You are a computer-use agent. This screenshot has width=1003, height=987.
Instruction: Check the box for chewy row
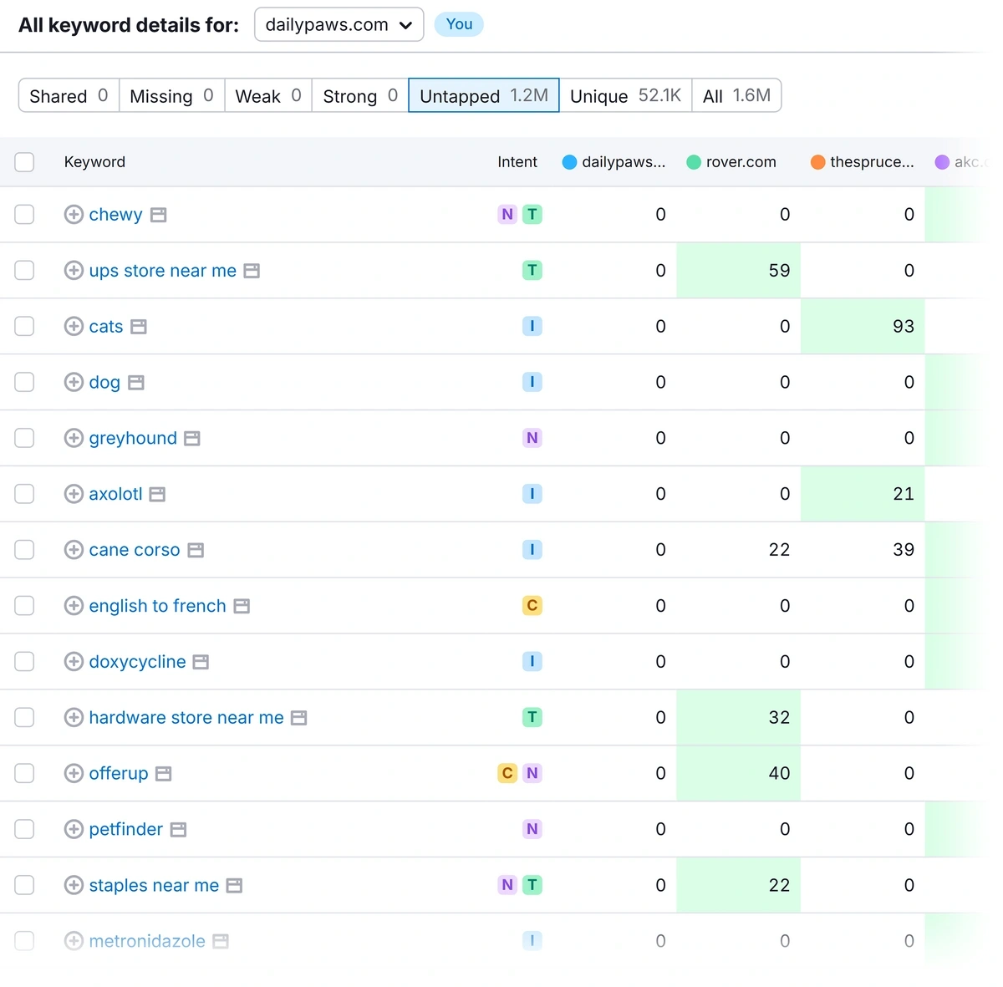click(24, 215)
